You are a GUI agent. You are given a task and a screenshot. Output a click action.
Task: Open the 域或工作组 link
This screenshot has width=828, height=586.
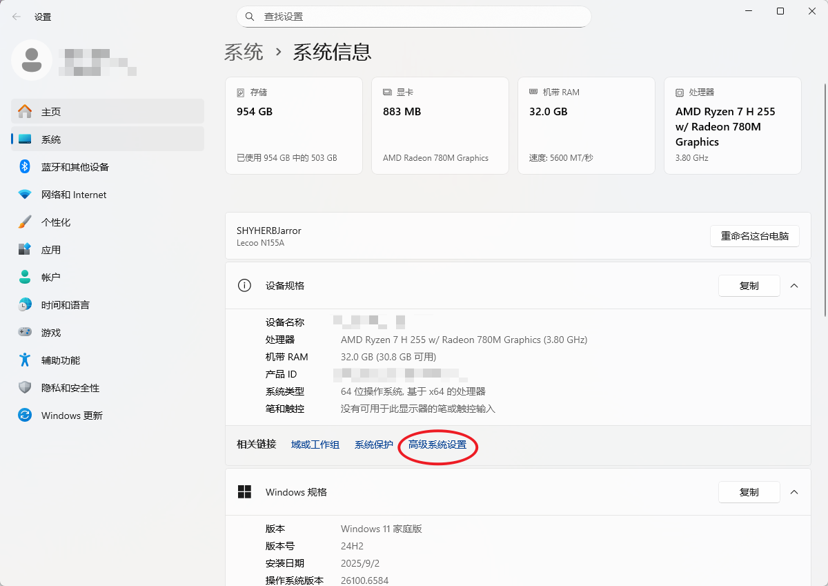pyautogui.click(x=315, y=445)
